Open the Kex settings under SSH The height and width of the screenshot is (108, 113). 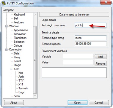pos(21,73)
